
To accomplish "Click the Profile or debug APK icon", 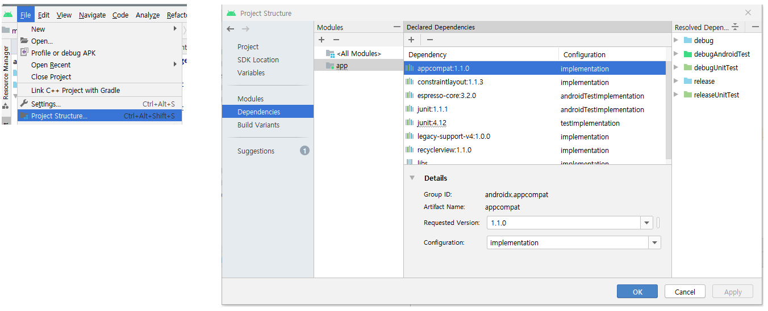I will tap(24, 53).
